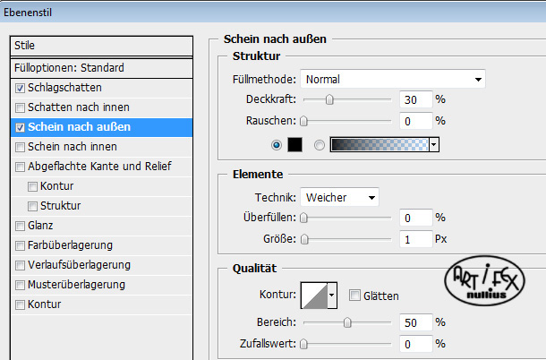Select the solid color radio button
Screen dimensions: 546x360
tap(277, 145)
